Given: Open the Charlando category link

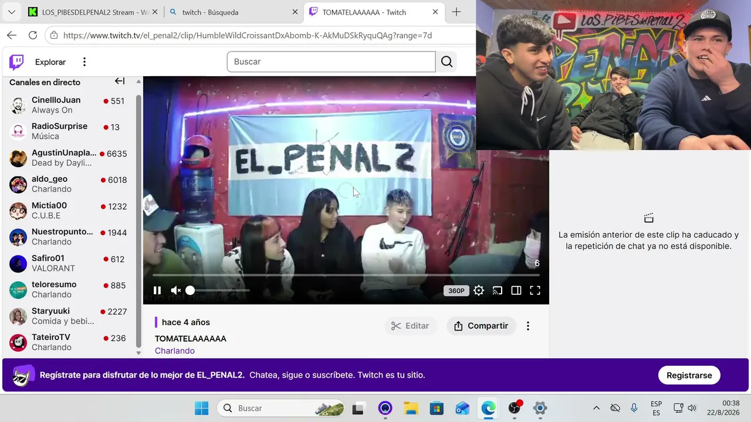Looking at the screenshot, I should pos(175,350).
